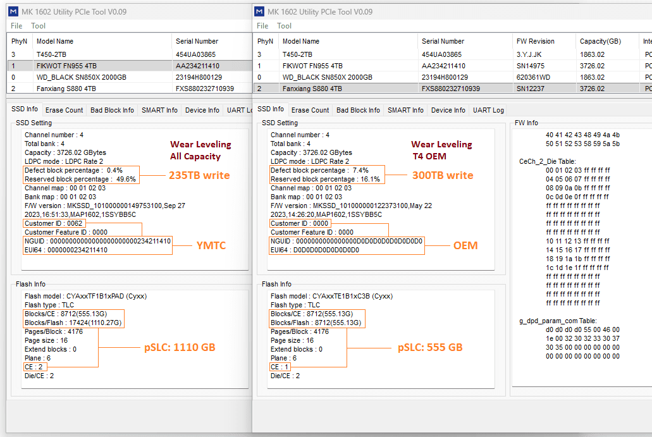Select T450-2TB drive row in right window

[x=453, y=54]
